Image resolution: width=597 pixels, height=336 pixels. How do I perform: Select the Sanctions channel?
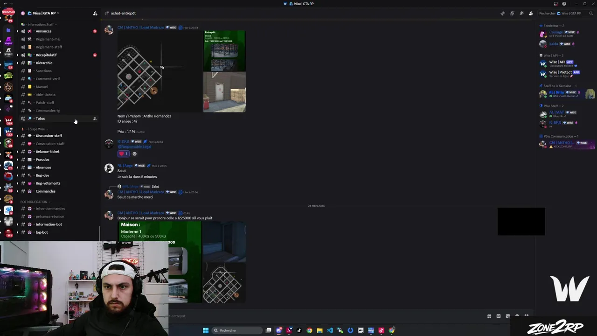click(59, 71)
